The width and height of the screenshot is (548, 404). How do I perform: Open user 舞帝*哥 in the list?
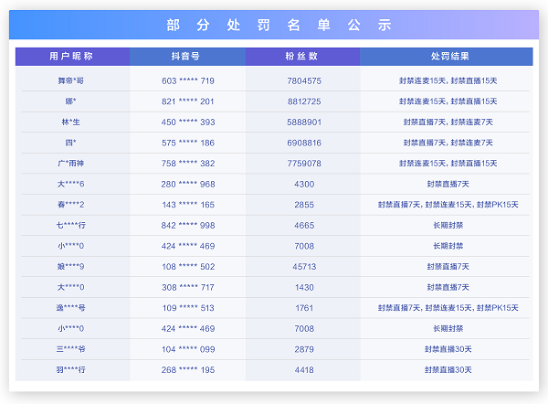71,80
